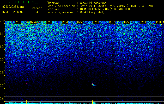This screenshot has width=164, height=104.
Task: Click the 0251 time marker
Action: [18, 22]
